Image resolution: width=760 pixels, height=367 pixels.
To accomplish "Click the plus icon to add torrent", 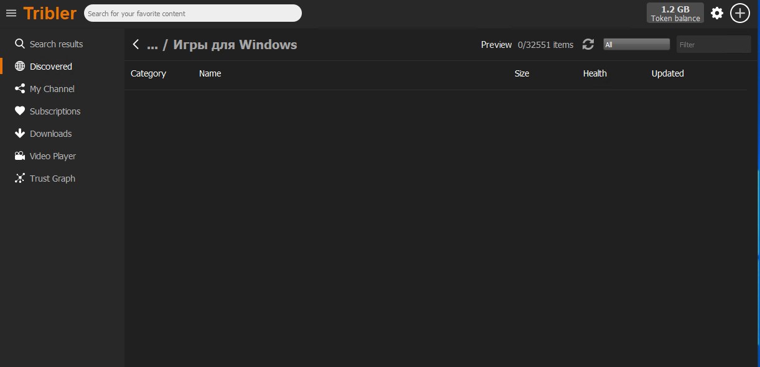I will [x=739, y=13].
